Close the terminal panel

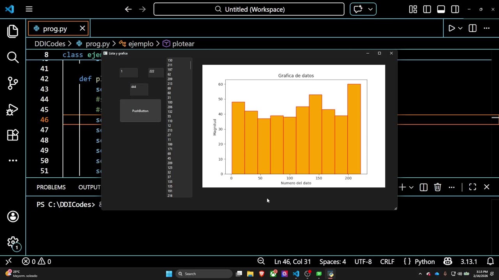tap(487, 187)
